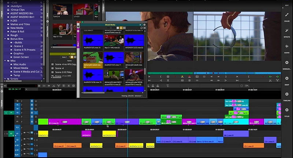
Task: Click the timeline timecode display 00:59:54:17
Action: point(15,89)
